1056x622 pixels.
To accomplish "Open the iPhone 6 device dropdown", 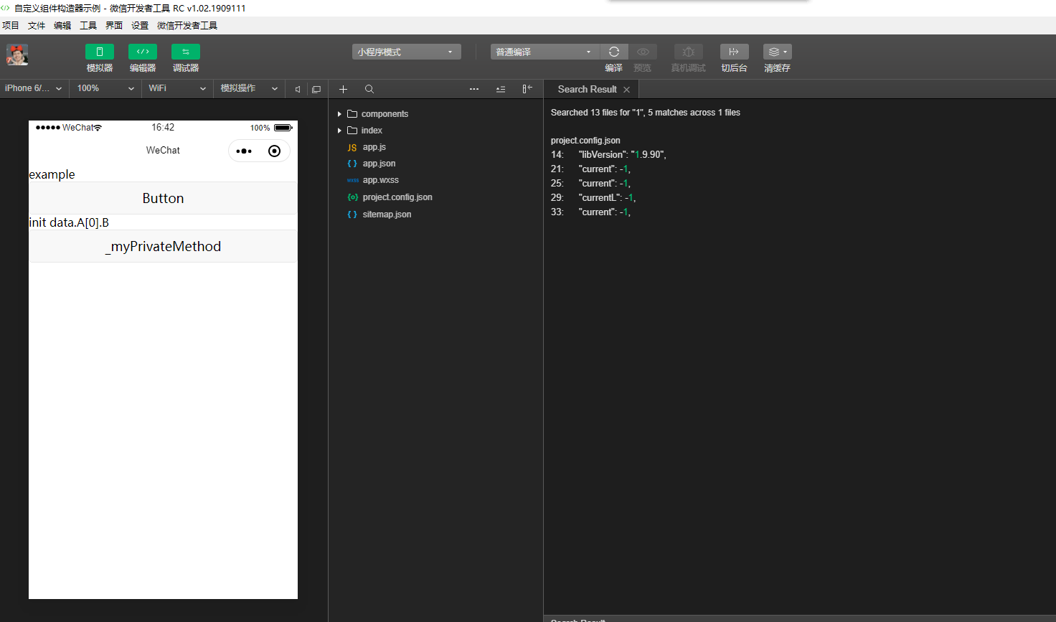I will pyautogui.click(x=34, y=88).
